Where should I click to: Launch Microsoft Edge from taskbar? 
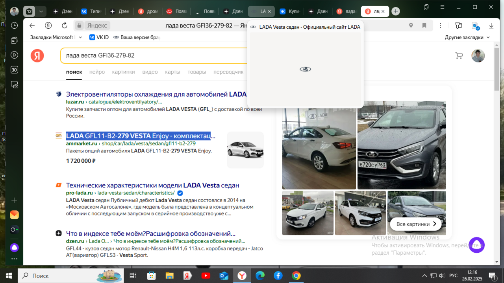coord(260,276)
